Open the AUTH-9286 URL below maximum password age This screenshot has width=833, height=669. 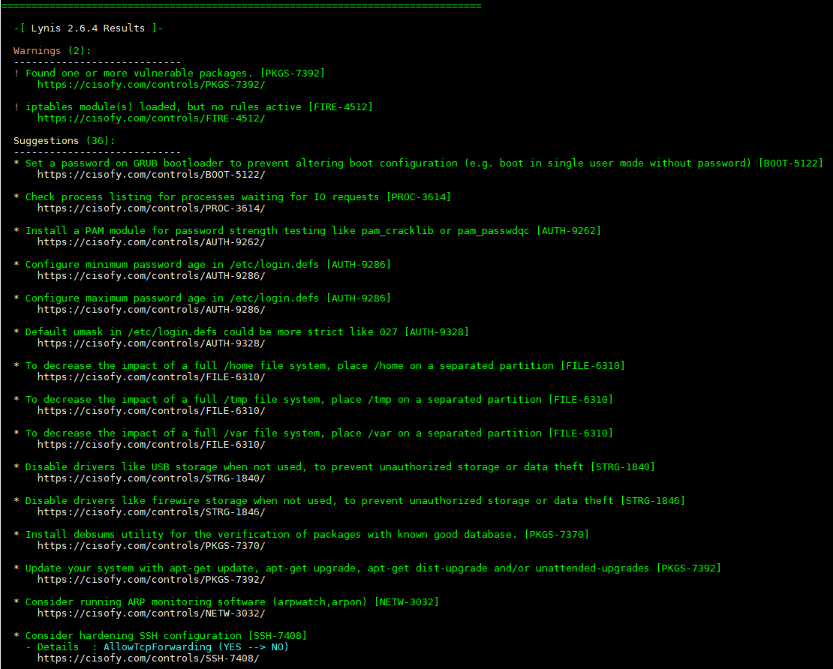coord(152,310)
